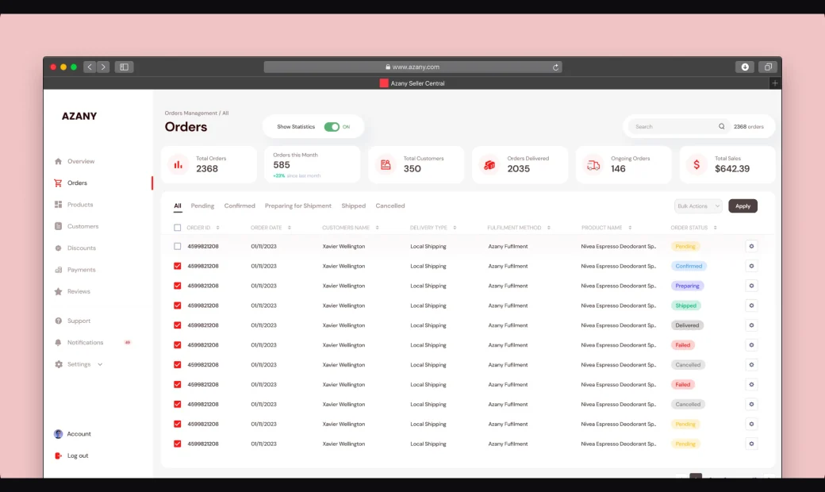Check the Pending first row checkbox
Screen dimensions: 825x492
(x=178, y=246)
